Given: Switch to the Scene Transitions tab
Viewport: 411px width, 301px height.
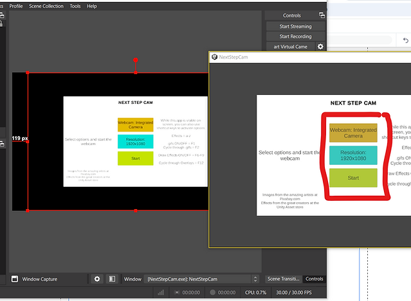Looking at the screenshot, I should (284, 279).
